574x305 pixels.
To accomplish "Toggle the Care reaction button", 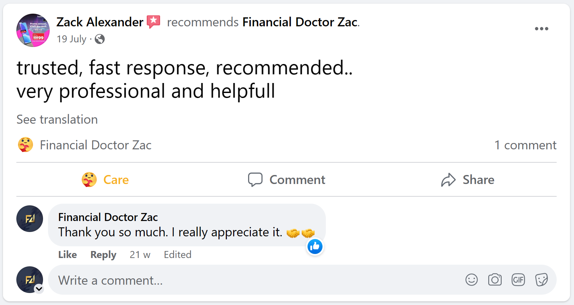I will click(x=105, y=180).
